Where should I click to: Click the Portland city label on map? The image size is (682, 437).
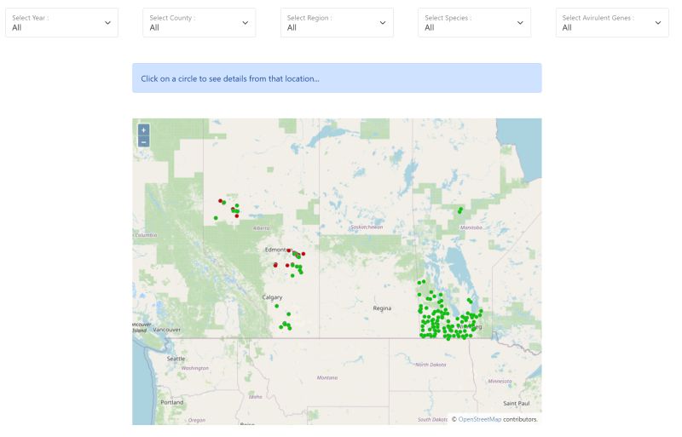coord(172,402)
